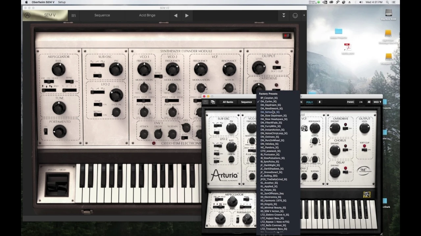Choose KS_Electronica_SQ from Factory Presets
This screenshot has width=421, height=236.
pos(271,197)
